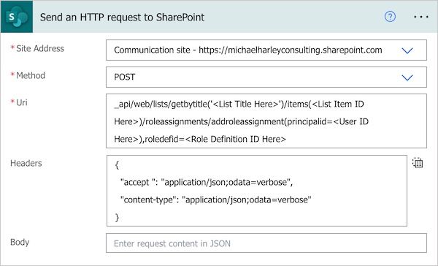Click the Communication site address value
Viewport: 438px width, 266px height.
(248, 50)
